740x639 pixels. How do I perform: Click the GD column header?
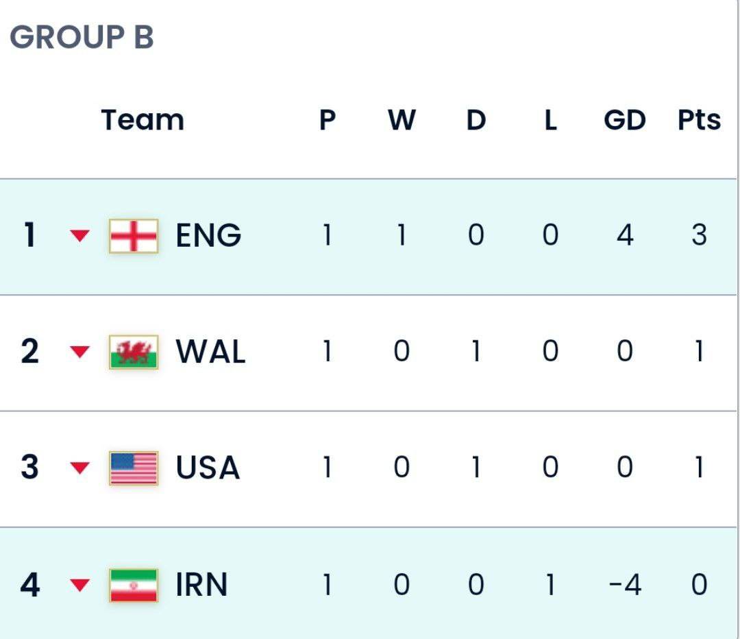pyautogui.click(x=625, y=120)
